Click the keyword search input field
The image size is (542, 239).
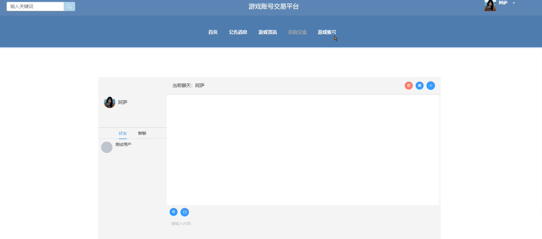pos(35,6)
